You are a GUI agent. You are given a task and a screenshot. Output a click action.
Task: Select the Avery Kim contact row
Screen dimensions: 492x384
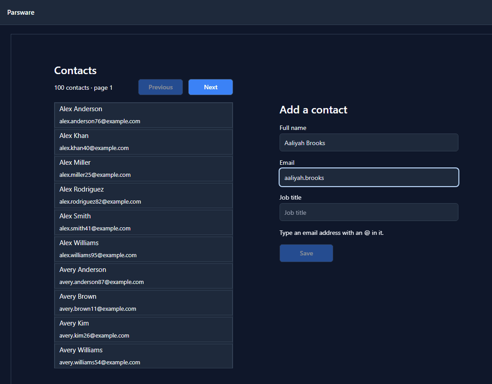point(144,329)
